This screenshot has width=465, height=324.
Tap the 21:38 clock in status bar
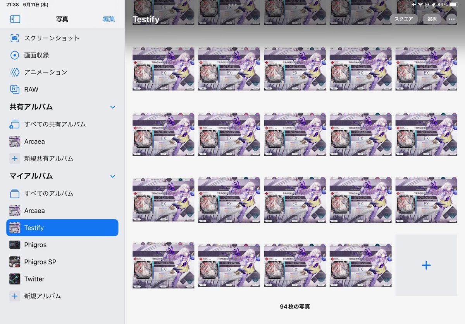(x=12, y=5)
